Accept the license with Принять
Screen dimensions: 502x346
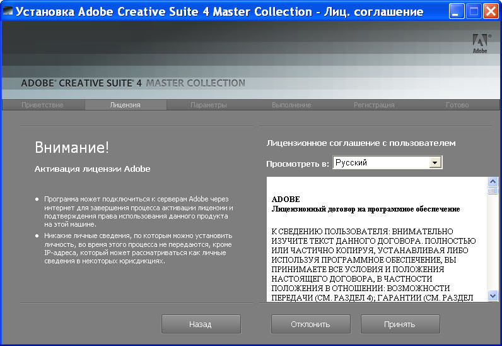pos(400,324)
